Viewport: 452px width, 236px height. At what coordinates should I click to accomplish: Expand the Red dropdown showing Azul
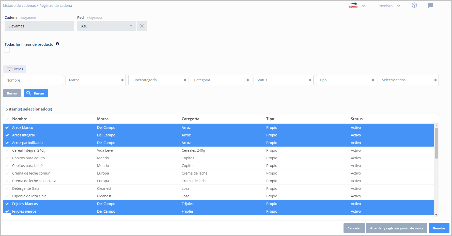[x=107, y=26]
